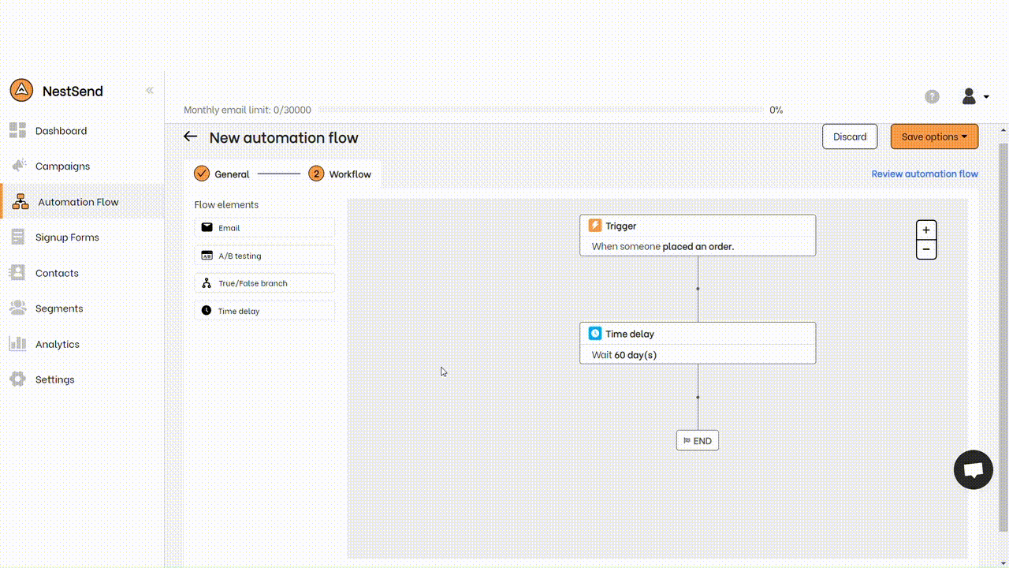This screenshot has width=1009, height=568.
Task: Select the Time delay flow element
Action: [265, 311]
